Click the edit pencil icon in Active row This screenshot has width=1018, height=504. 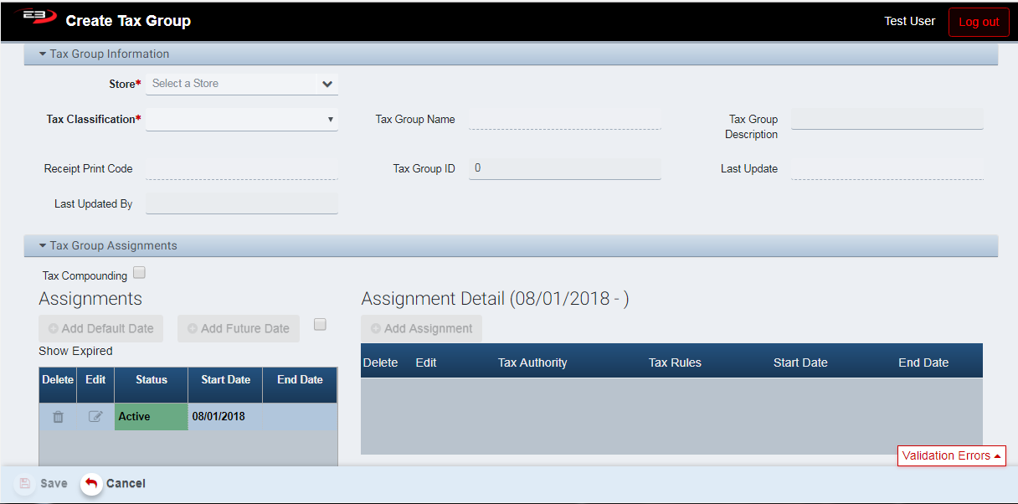(x=95, y=416)
